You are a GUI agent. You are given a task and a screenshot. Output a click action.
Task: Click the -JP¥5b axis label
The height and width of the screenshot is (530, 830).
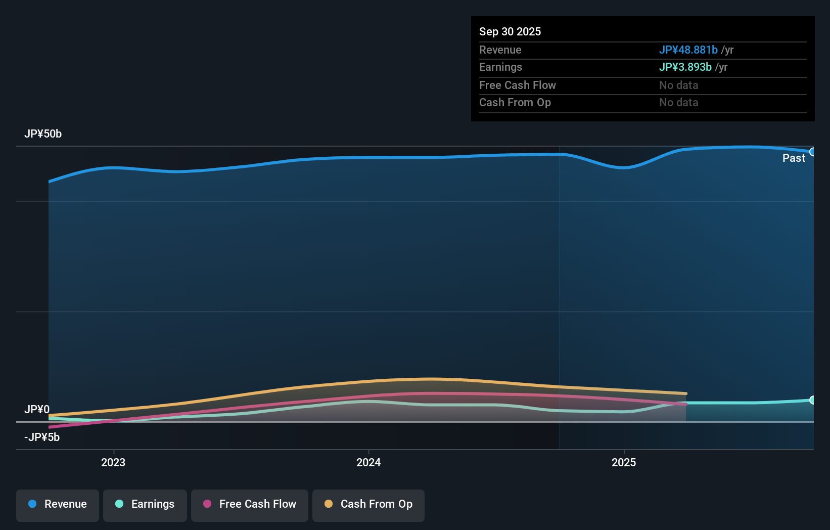[x=42, y=437]
